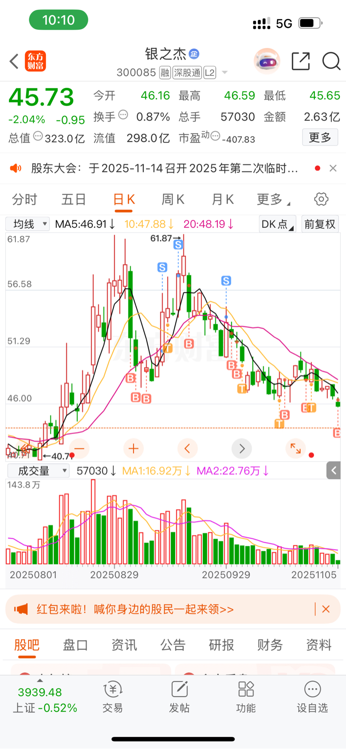The image size is (346, 749).
Task: Open the DK点 dropdown
Action: coord(278,224)
